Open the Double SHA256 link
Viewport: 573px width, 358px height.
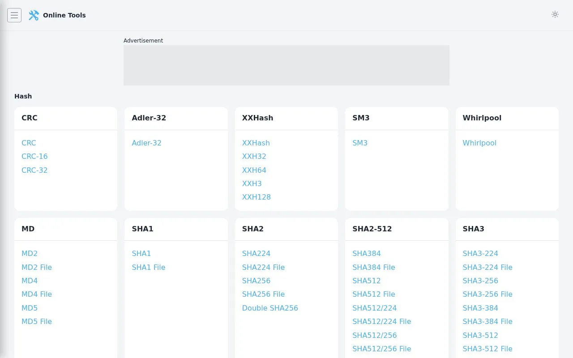[x=270, y=308]
